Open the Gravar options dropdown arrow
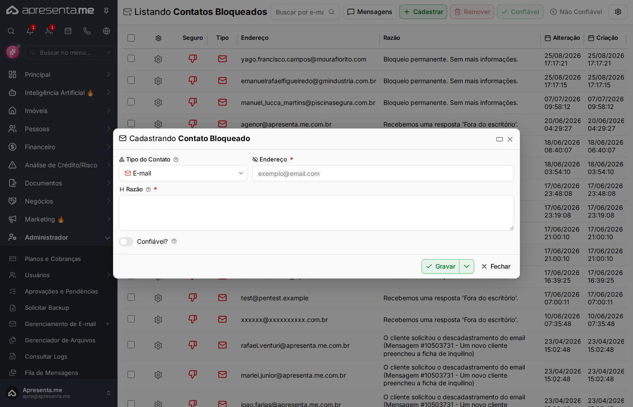The image size is (633, 407). 467,266
